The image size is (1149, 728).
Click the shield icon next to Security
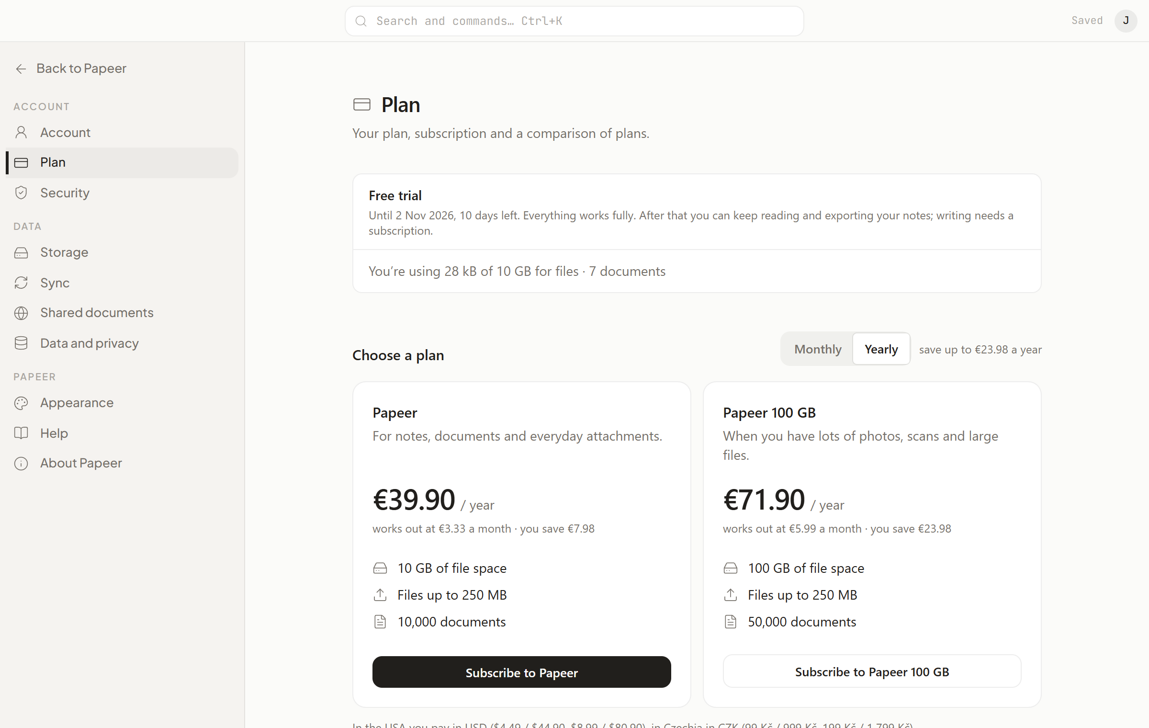21,193
